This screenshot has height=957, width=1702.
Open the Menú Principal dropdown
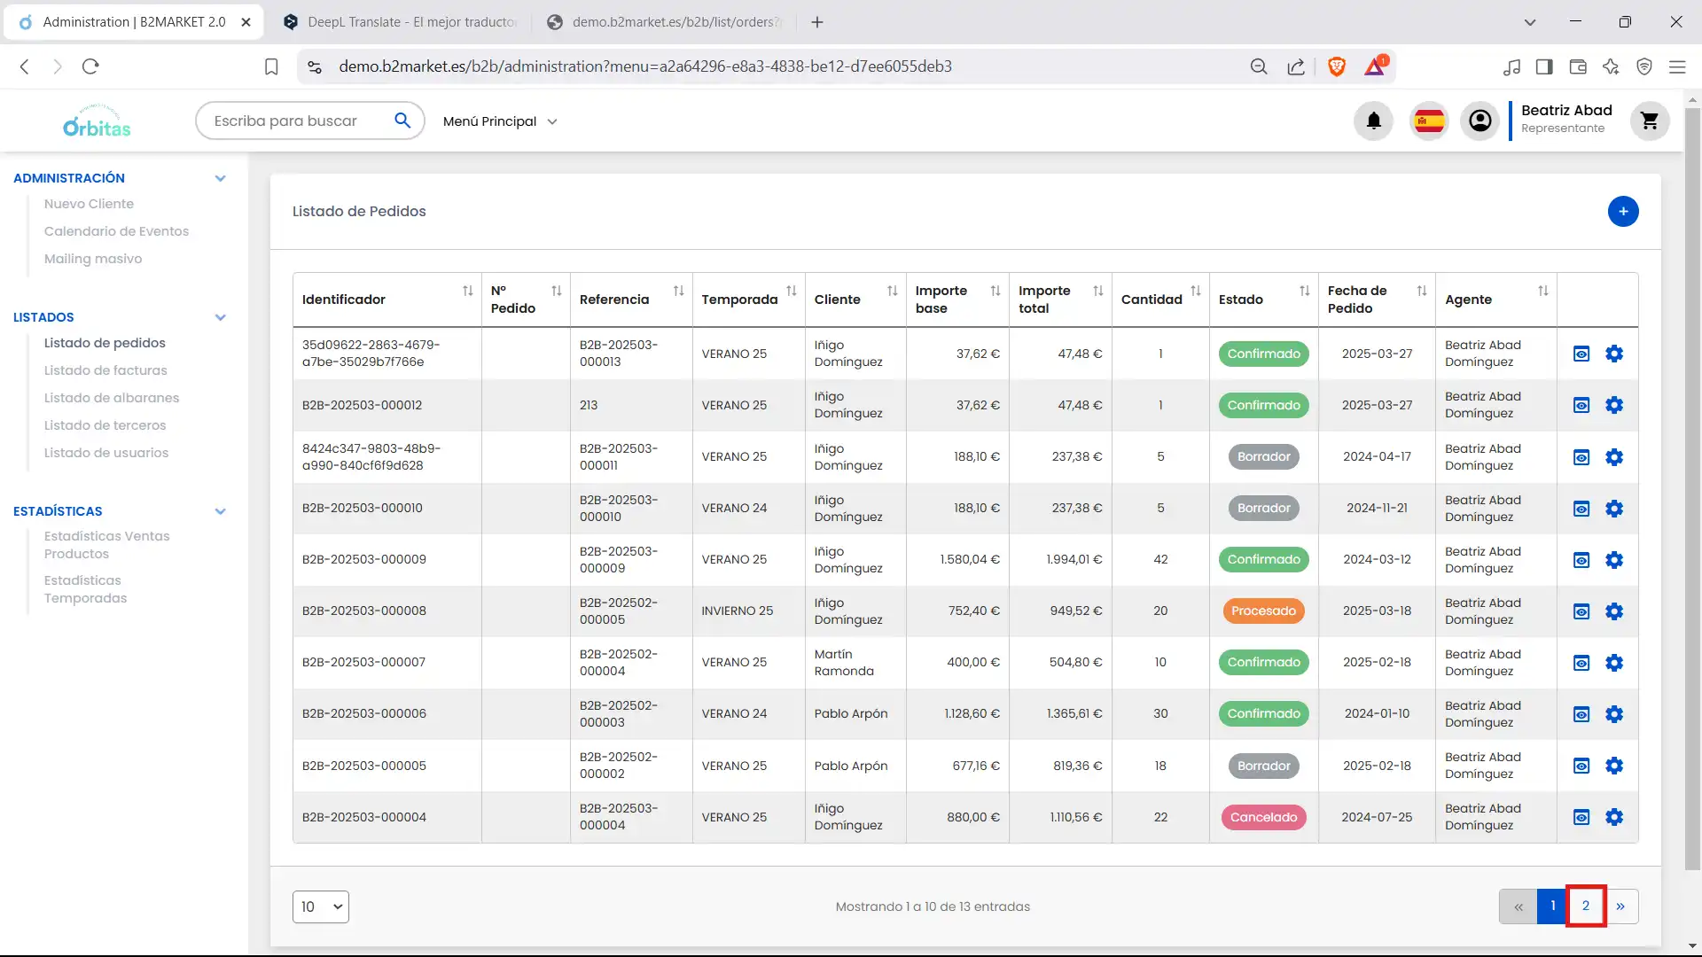(x=500, y=121)
